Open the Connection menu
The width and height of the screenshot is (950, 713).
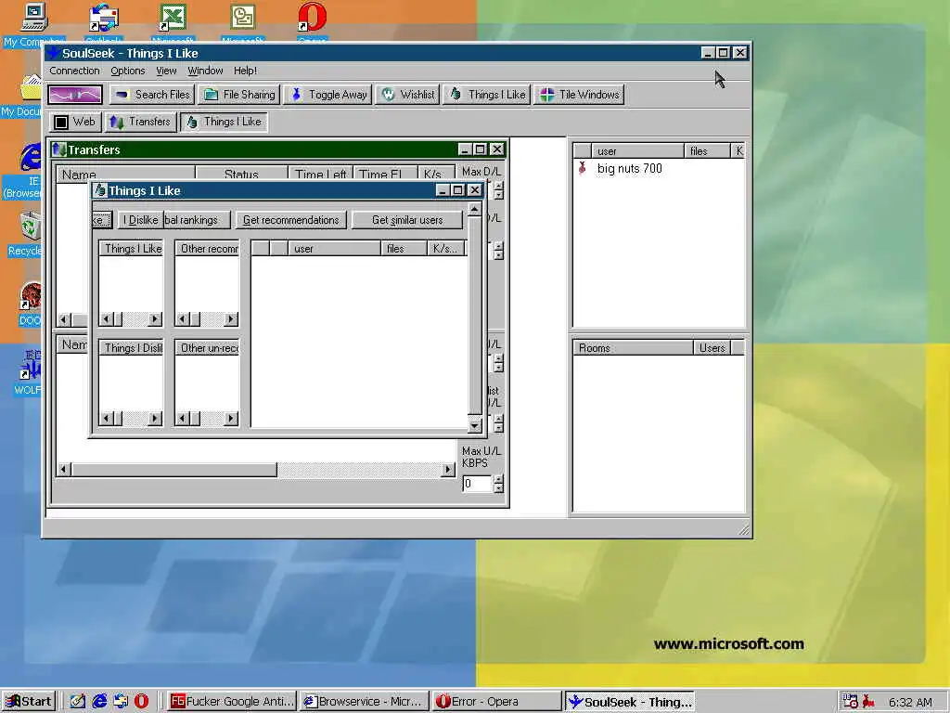point(74,71)
